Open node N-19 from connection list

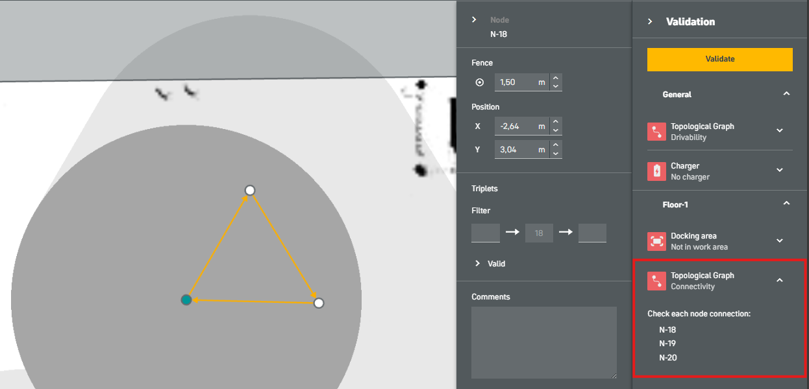click(667, 344)
